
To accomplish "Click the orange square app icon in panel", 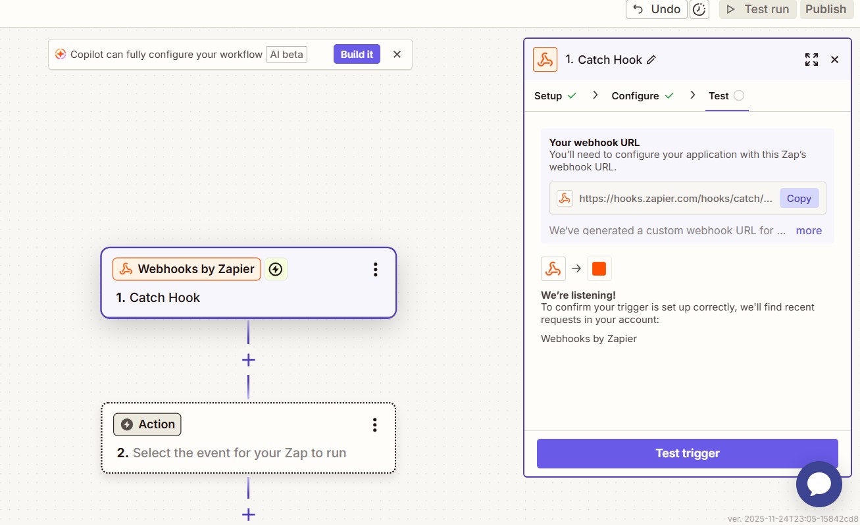I will (599, 268).
